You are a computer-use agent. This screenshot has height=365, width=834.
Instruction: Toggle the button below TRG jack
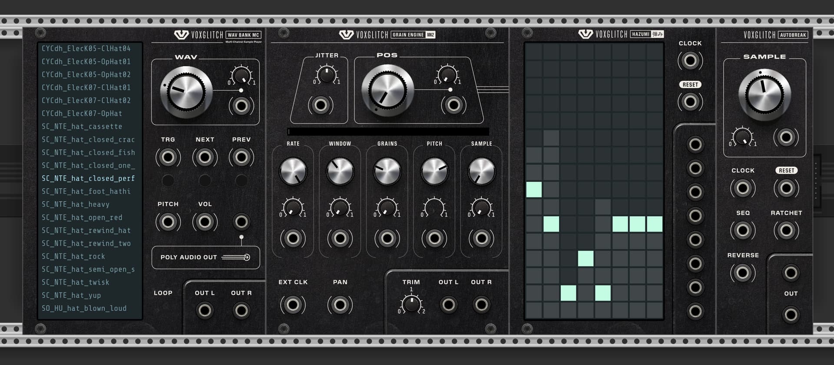point(168,180)
